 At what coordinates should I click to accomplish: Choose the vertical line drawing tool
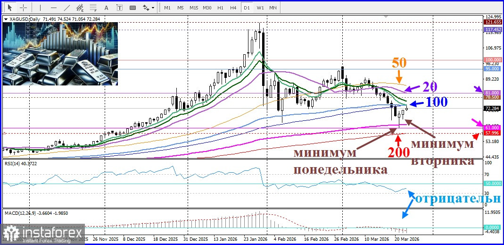click(x=40, y=8)
